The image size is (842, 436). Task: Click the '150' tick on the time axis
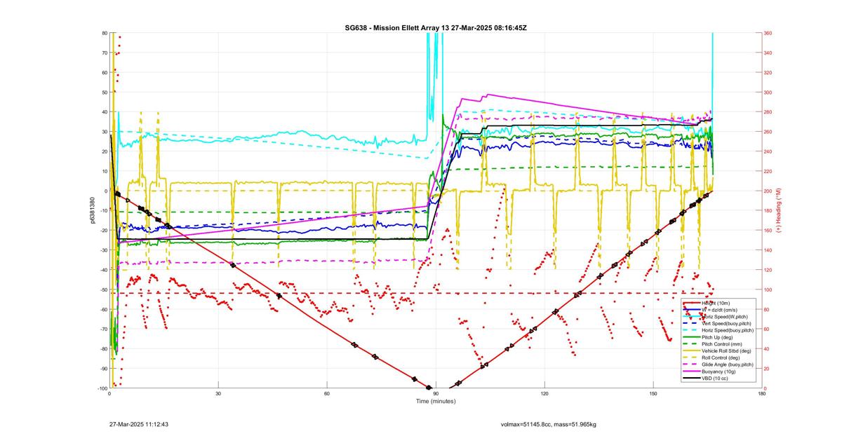click(x=653, y=395)
